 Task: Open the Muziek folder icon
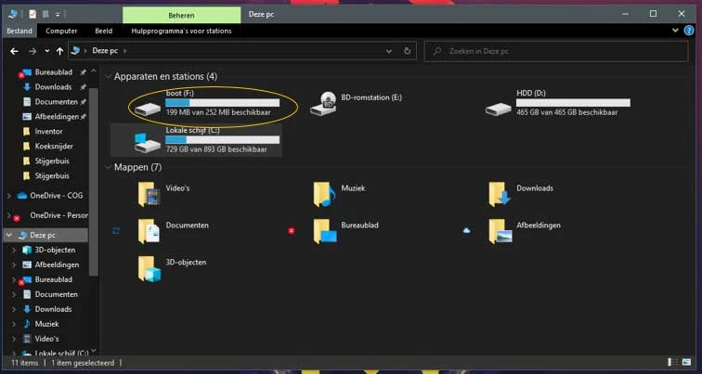click(x=324, y=194)
